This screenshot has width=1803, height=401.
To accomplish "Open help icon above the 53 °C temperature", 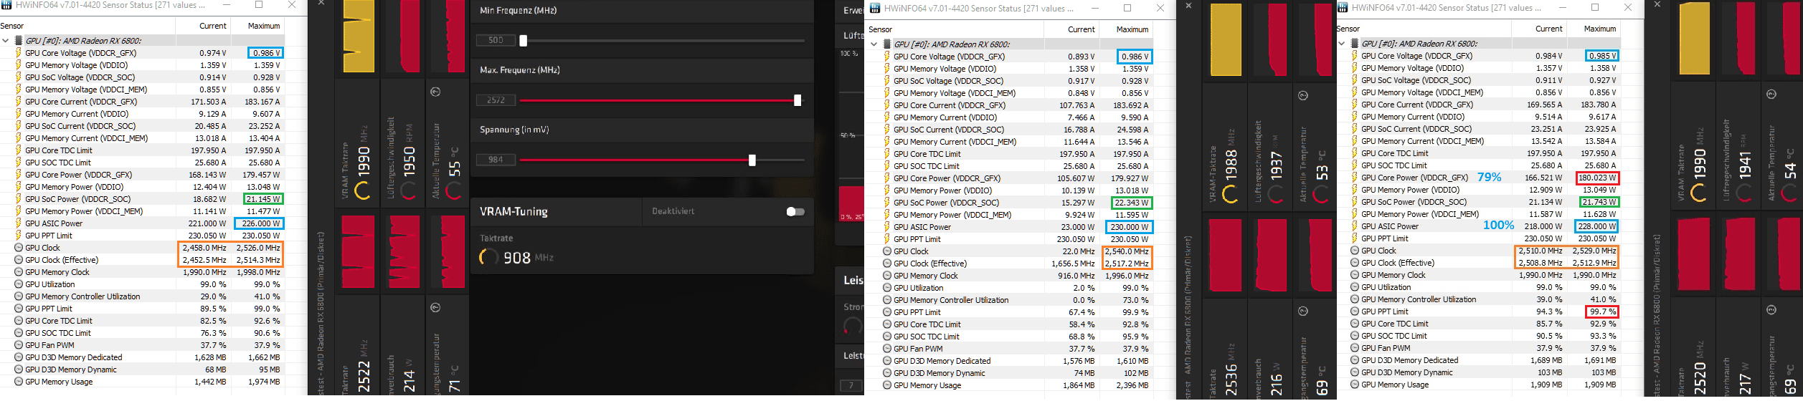I will point(1303,95).
